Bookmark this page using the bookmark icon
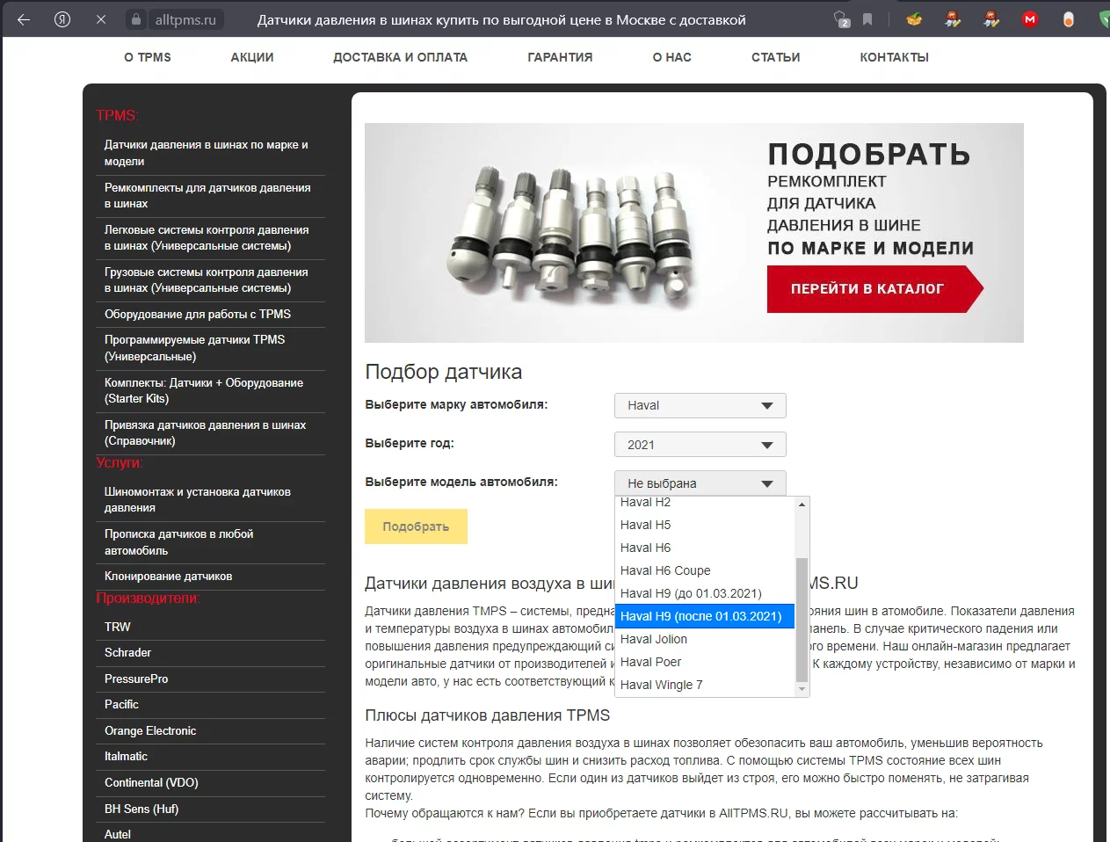The height and width of the screenshot is (842, 1110). [867, 19]
